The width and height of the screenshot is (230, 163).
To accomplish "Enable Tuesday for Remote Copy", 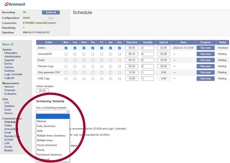I will 75,67.
